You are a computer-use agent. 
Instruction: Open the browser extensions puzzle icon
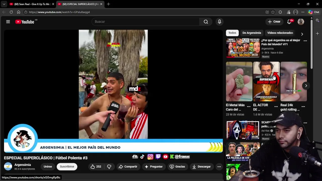280,12
